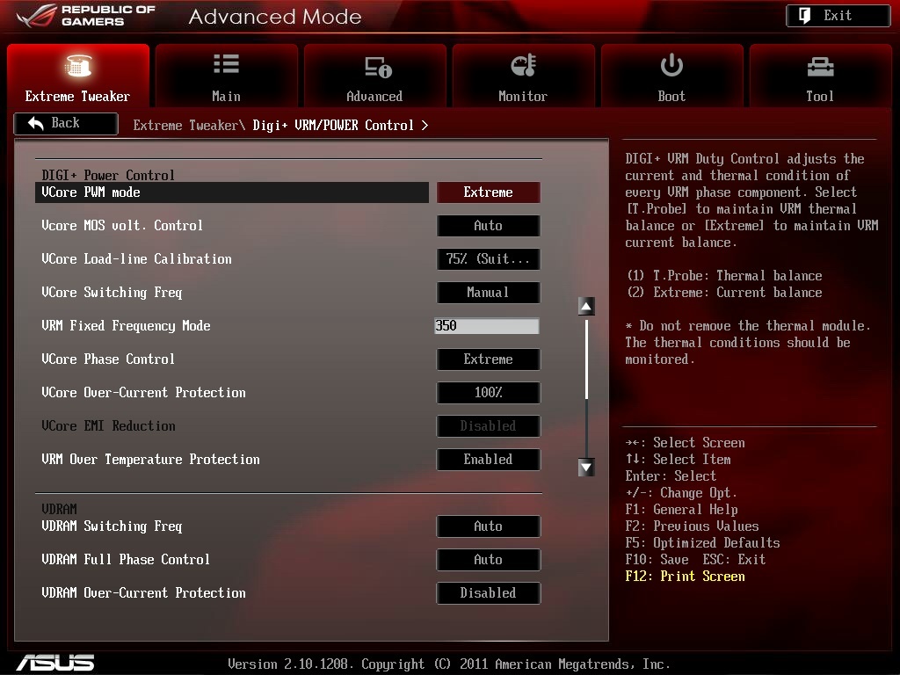Click the Back arrow icon

(x=35, y=123)
